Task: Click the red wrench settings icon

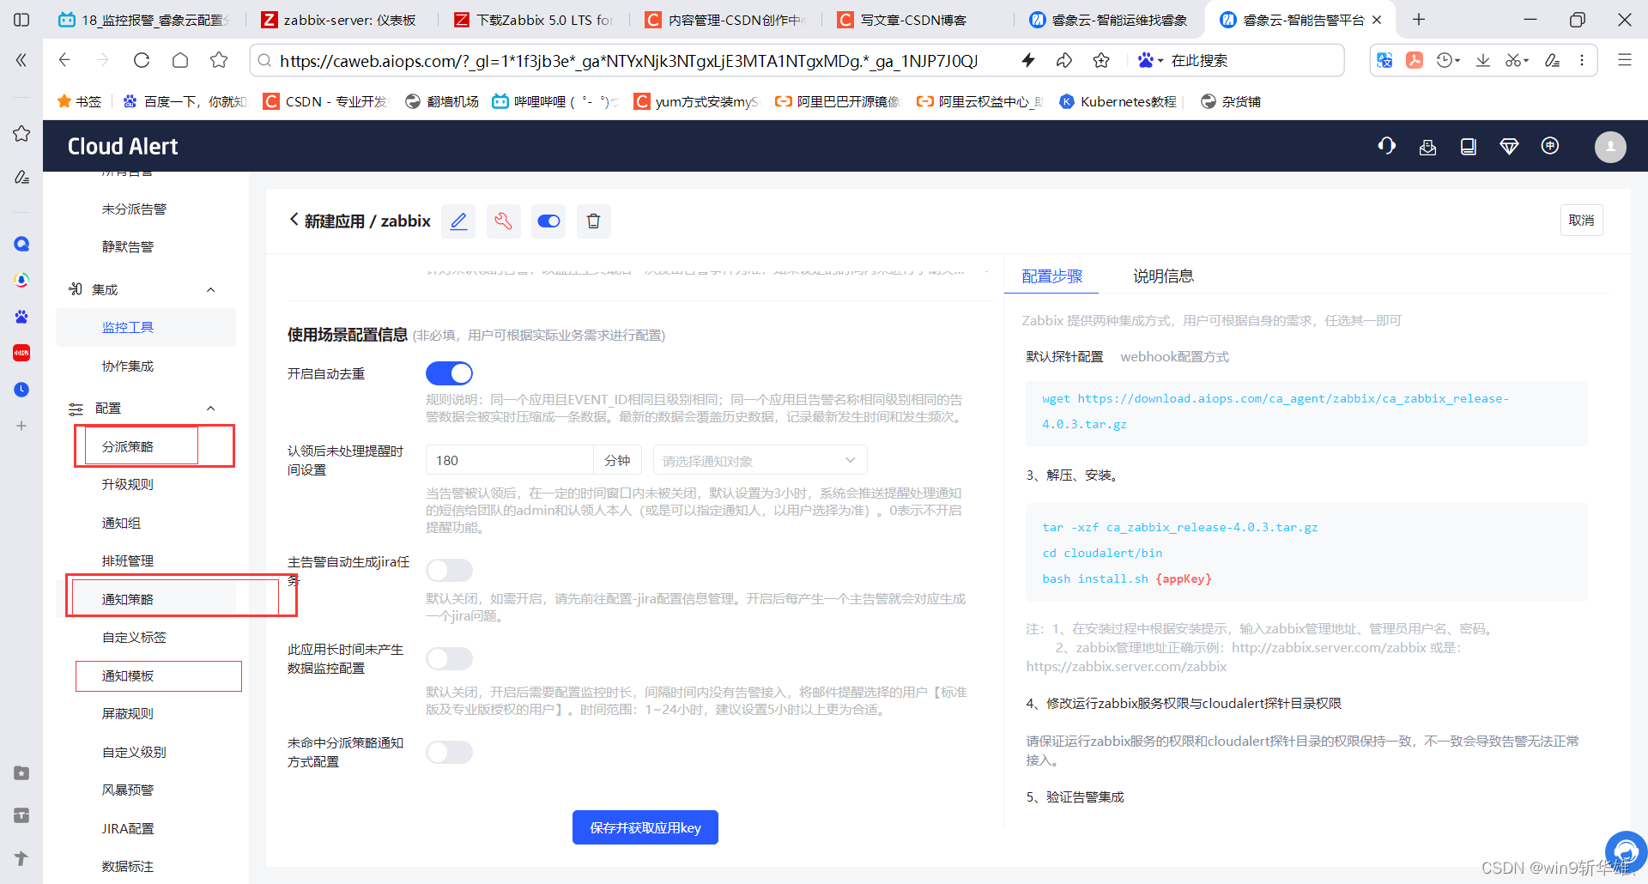Action: click(x=504, y=221)
